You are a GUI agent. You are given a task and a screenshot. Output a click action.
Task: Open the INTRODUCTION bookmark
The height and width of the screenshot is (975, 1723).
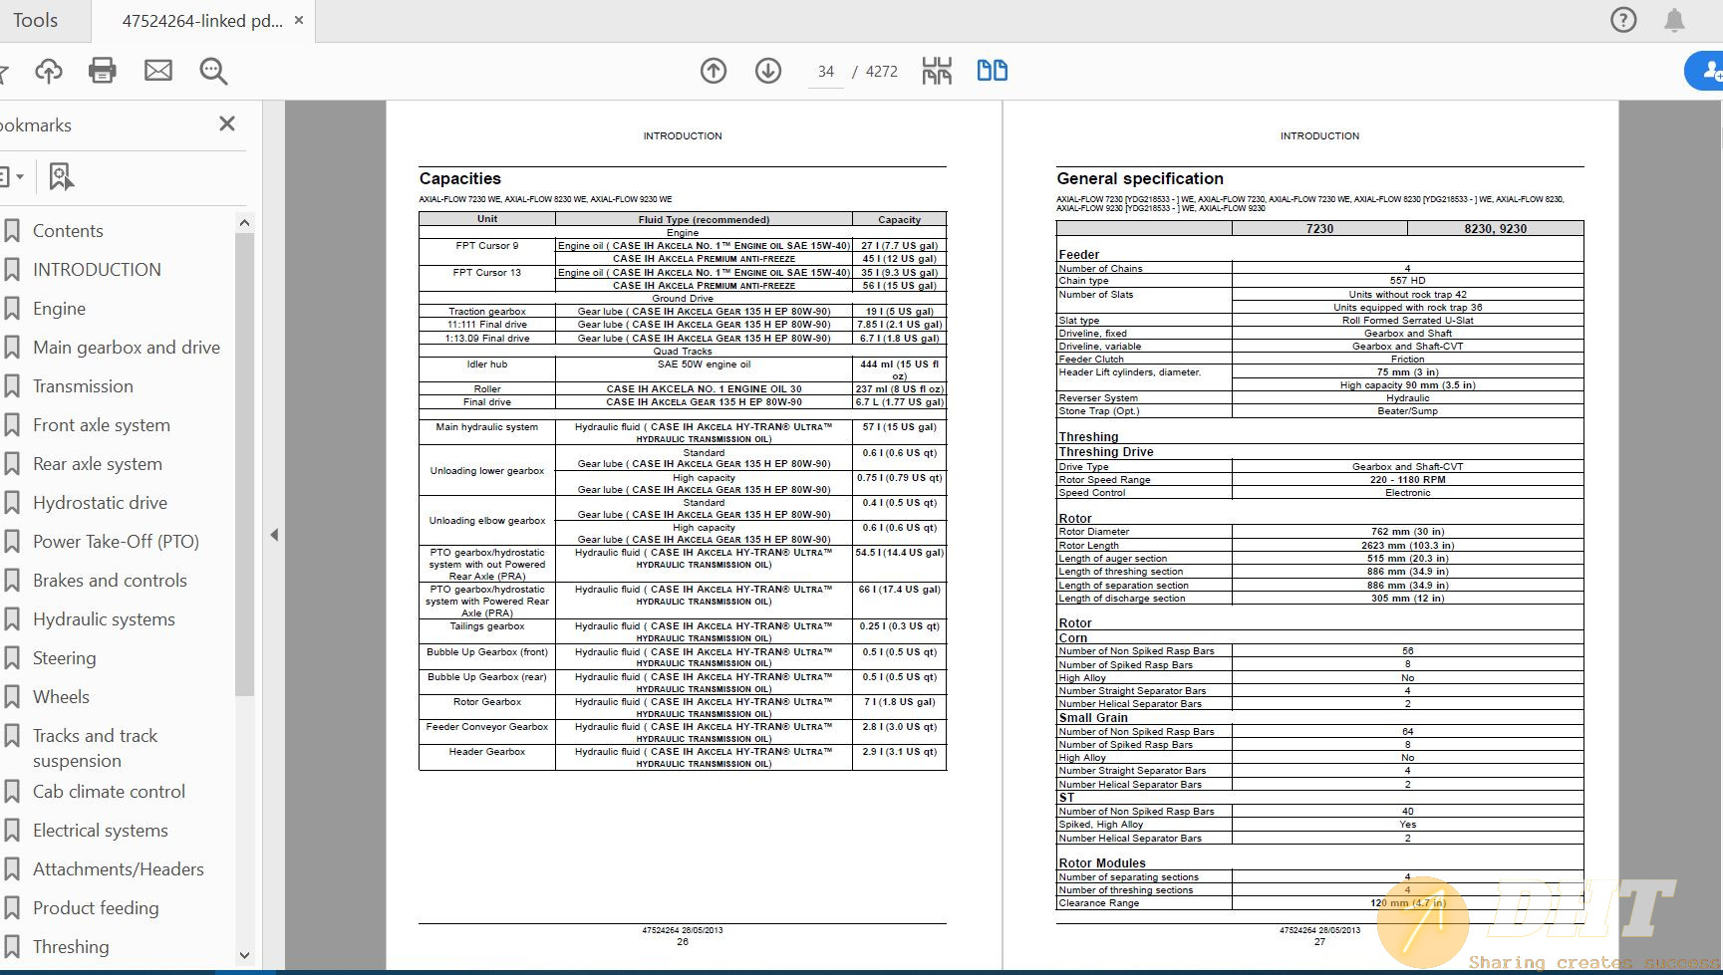pyautogui.click(x=97, y=270)
